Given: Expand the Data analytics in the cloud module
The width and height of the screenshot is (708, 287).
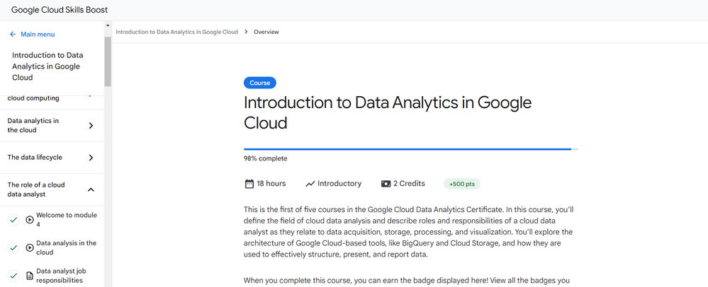Looking at the screenshot, I should [x=91, y=126].
